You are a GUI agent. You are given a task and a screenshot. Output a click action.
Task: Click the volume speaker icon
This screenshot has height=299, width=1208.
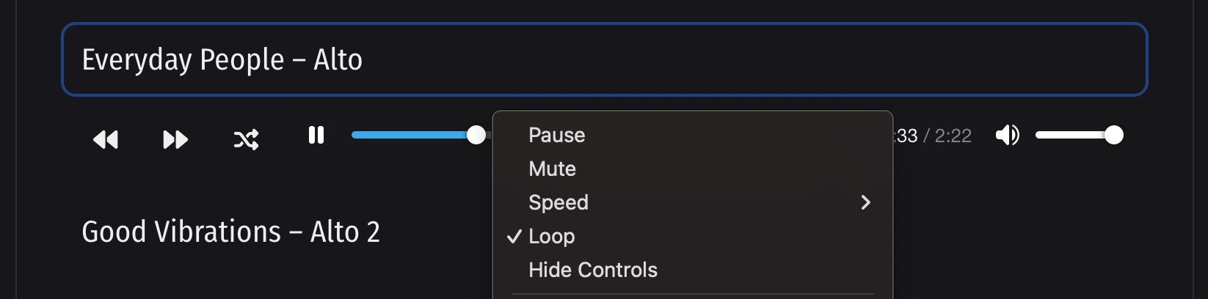[x=1007, y=136]
